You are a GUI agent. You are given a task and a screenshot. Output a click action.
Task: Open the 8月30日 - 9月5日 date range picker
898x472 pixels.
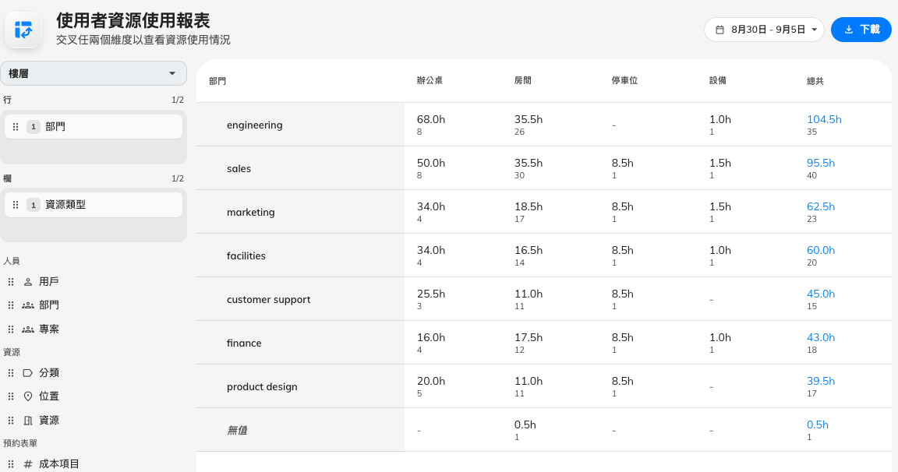point(764,30)
